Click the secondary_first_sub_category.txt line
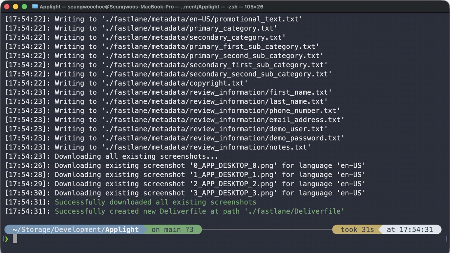450x253 pixels. 166,65
